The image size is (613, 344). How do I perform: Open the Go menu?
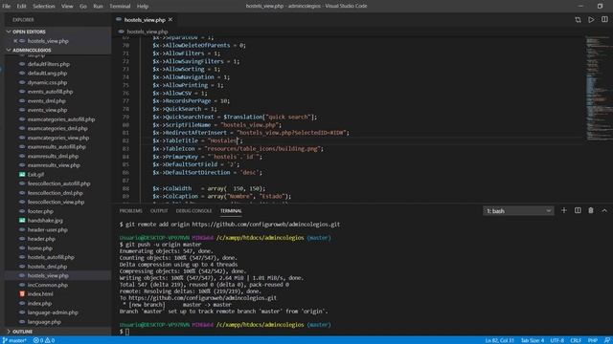83,7
